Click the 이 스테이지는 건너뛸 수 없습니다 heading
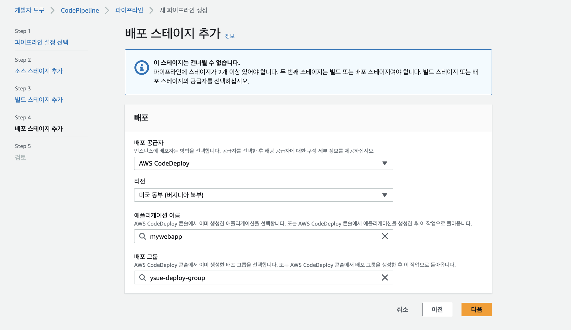The height and width of the screenshot is (330, 571). click(197, 63)
